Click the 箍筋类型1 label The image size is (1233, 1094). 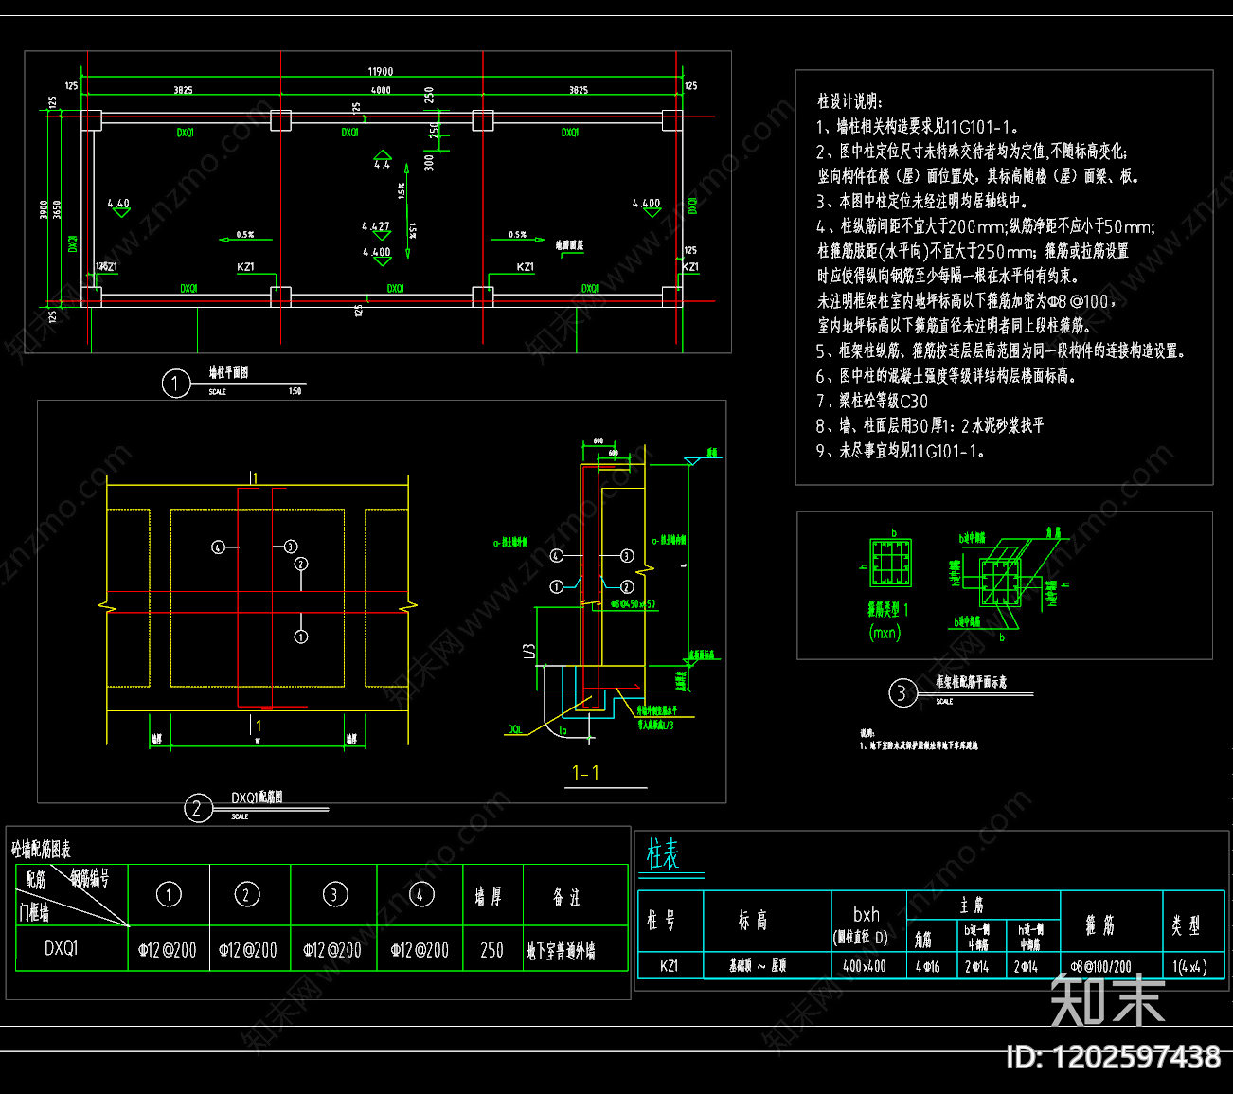click(887, 610)
